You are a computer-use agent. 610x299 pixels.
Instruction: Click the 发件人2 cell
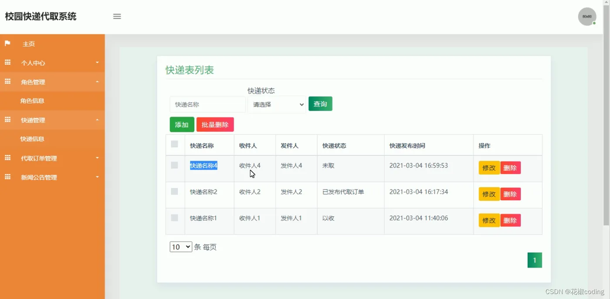pyautogui.click(x=291, y=192)
